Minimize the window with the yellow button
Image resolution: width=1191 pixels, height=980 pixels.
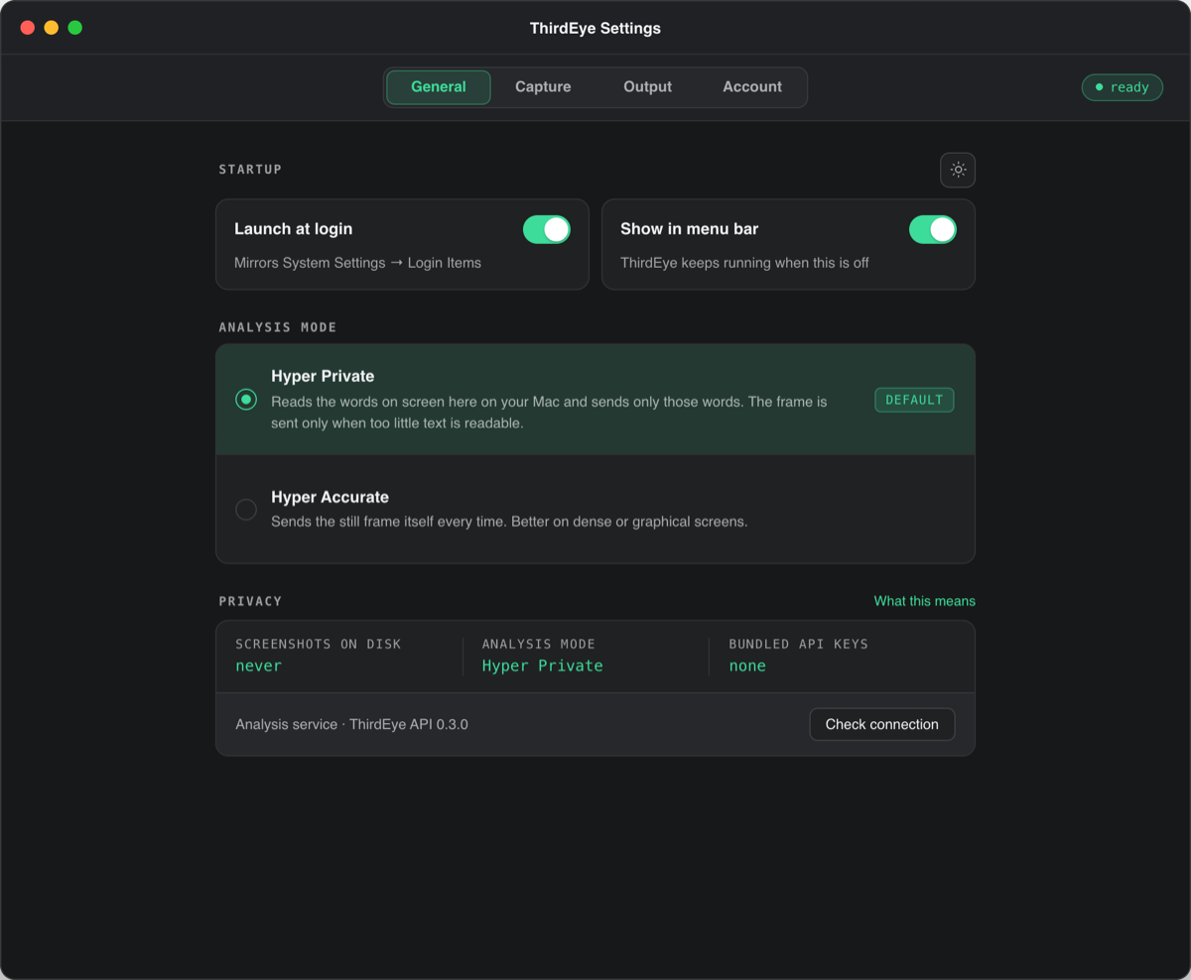point(52,28)
